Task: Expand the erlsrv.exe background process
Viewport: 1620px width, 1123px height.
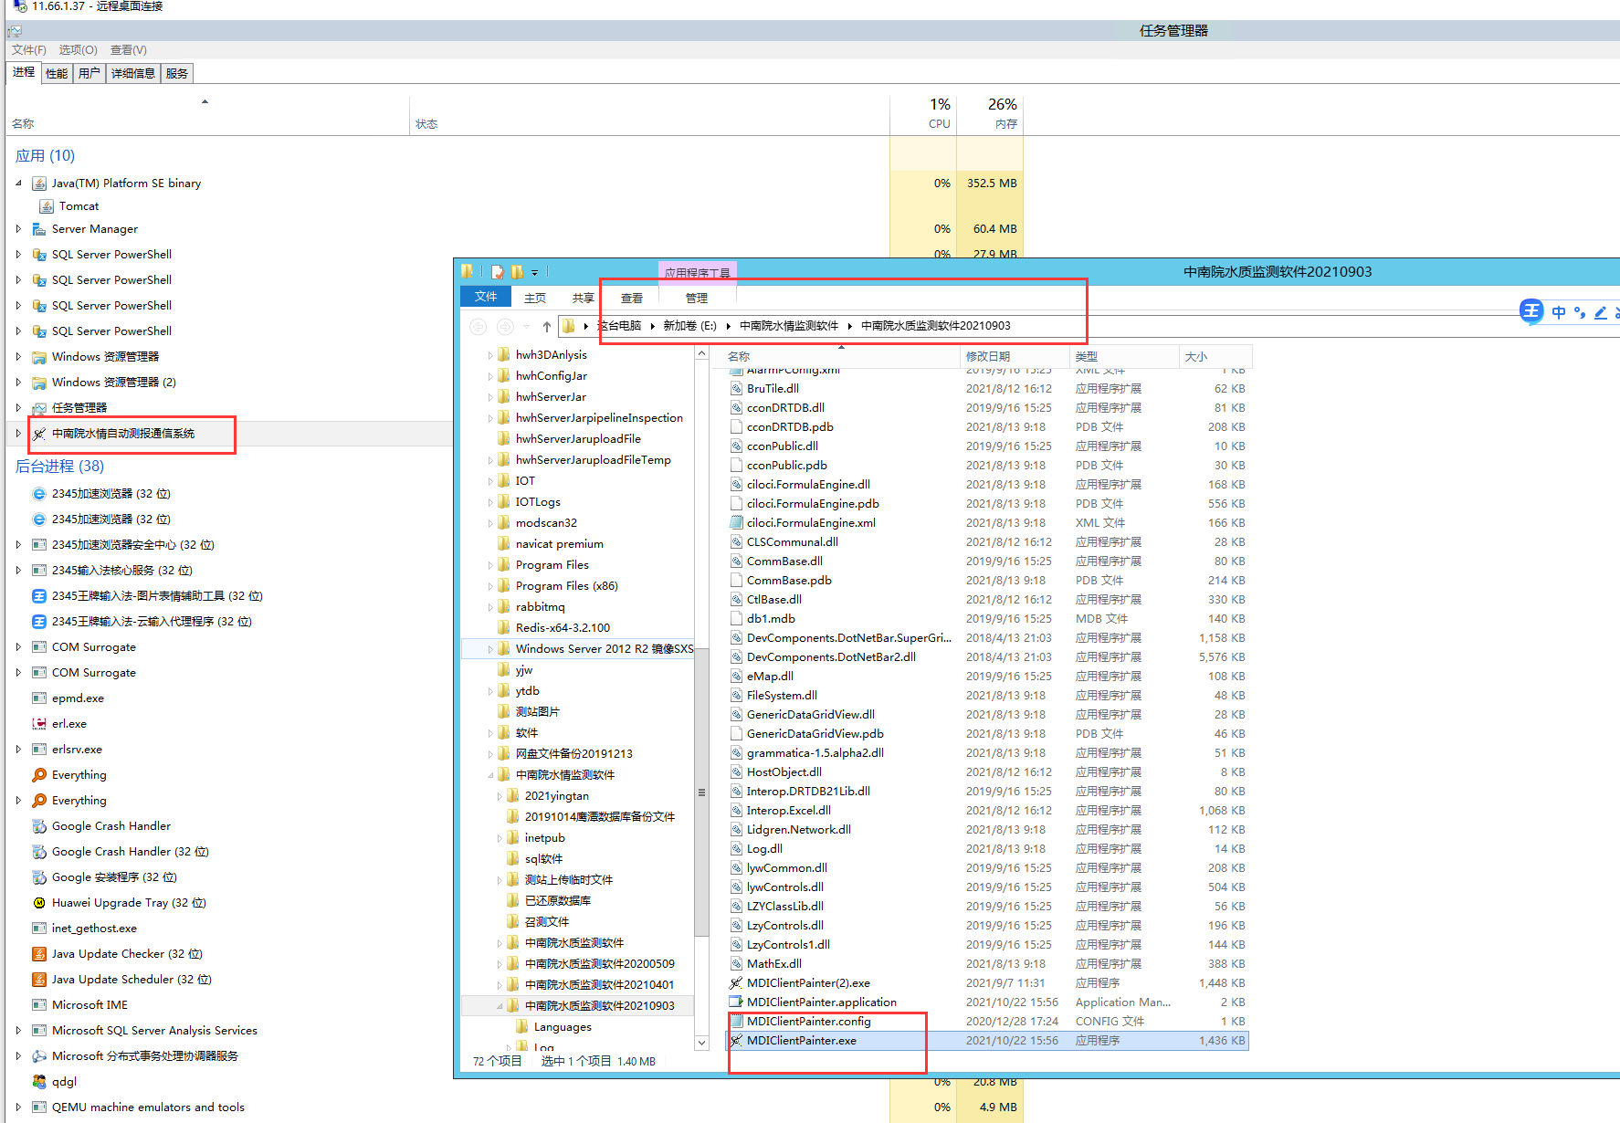Action: [18, 750]
